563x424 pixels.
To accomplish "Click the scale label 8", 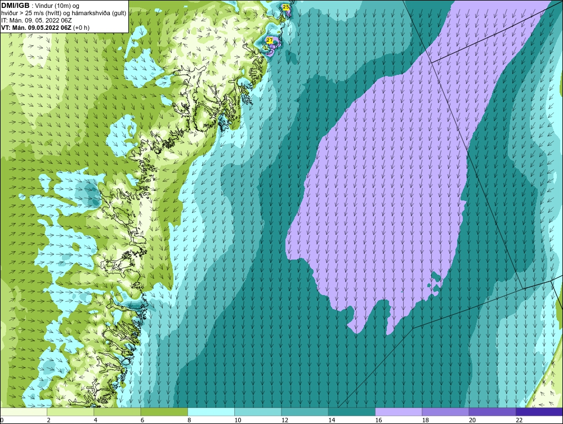I will point(189,421).
